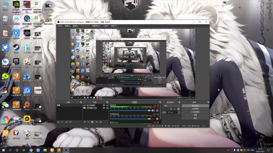Add a scene transition with plus icon
The height and width of the screenshot is (153, 273).
point(171,109)
